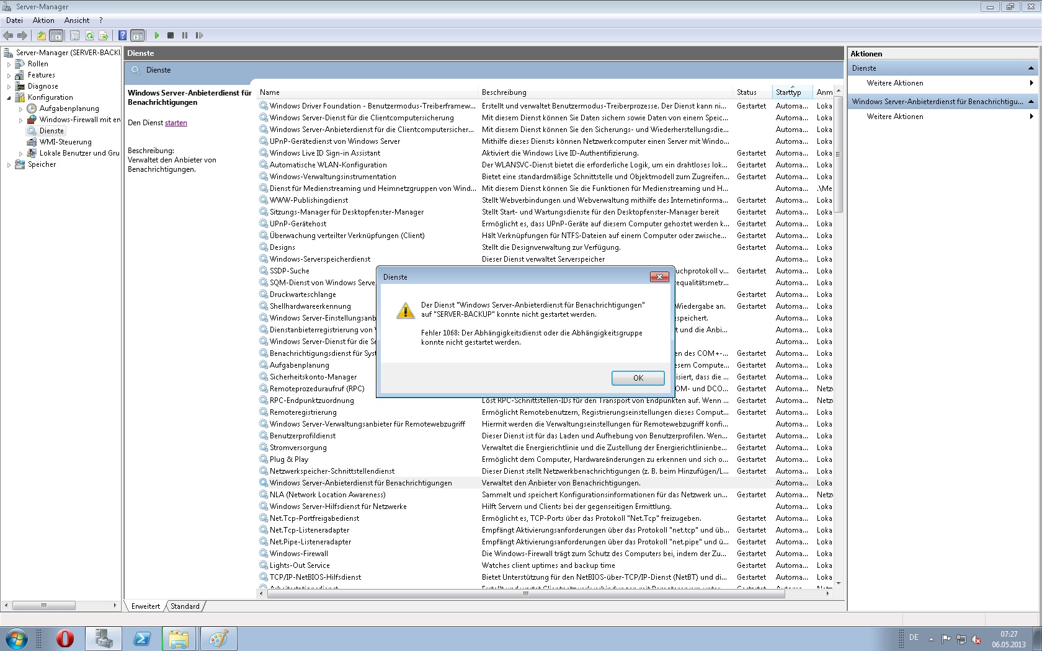This screenshot has height=651, width=1042.
Task: Open PowerShell from the taskbar
Action: [x=142, y=639]
